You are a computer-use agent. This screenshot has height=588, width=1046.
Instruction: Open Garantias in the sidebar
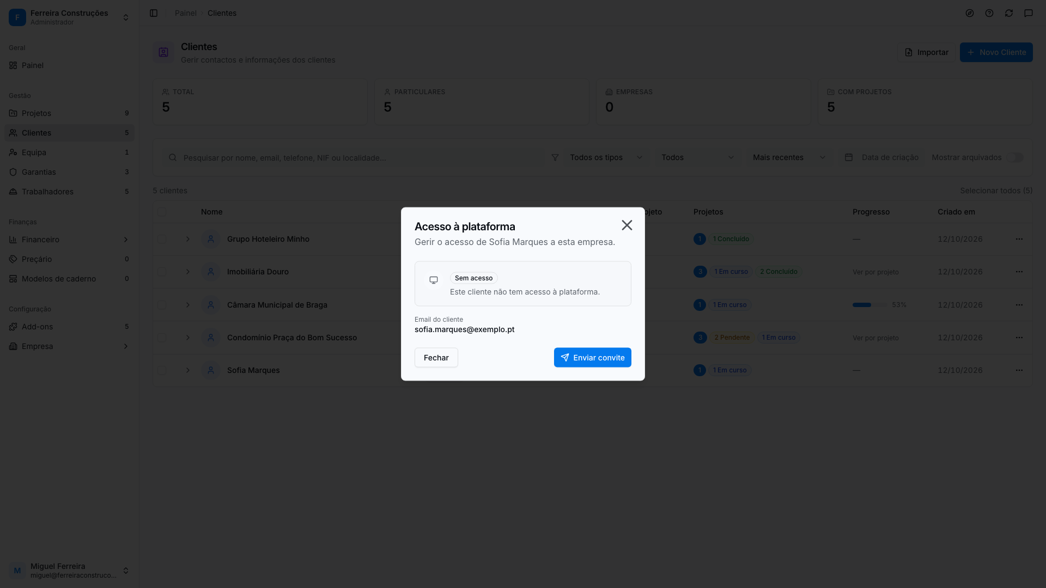click(69, 172)
